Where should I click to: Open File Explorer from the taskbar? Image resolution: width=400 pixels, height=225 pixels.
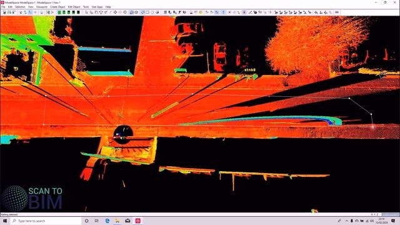coord(117,221)
